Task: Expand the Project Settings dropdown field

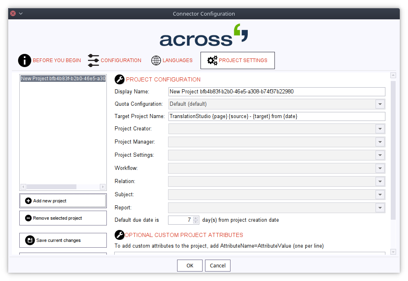Action: tap(380, 155)
